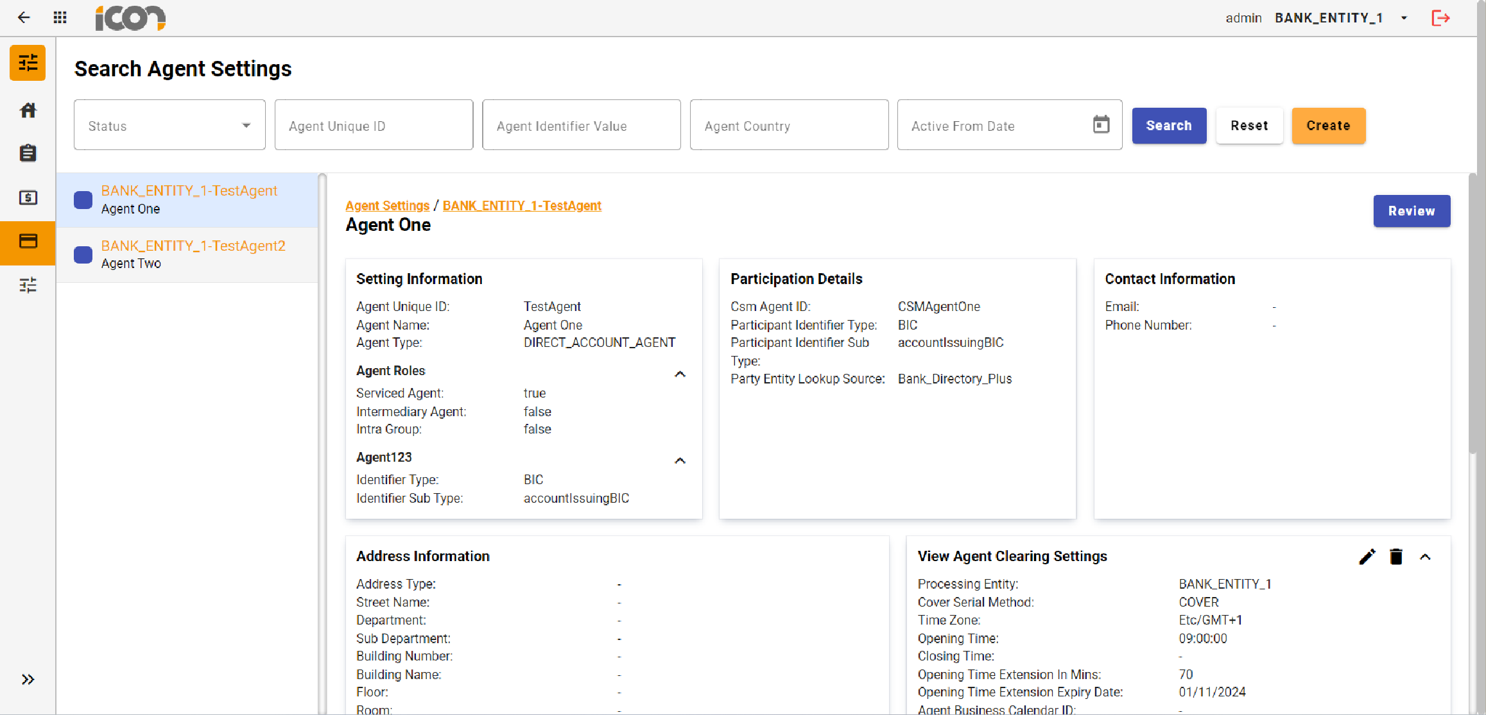1486x715 pixels.
Task: Open the apps grid menu
Action: [60, 17]
